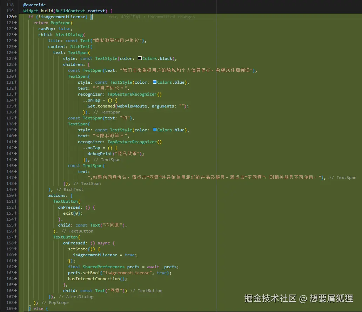Place cursor on the @override annotation
The height and width of the screenshot is (312, 362).
tap(34, 5)
